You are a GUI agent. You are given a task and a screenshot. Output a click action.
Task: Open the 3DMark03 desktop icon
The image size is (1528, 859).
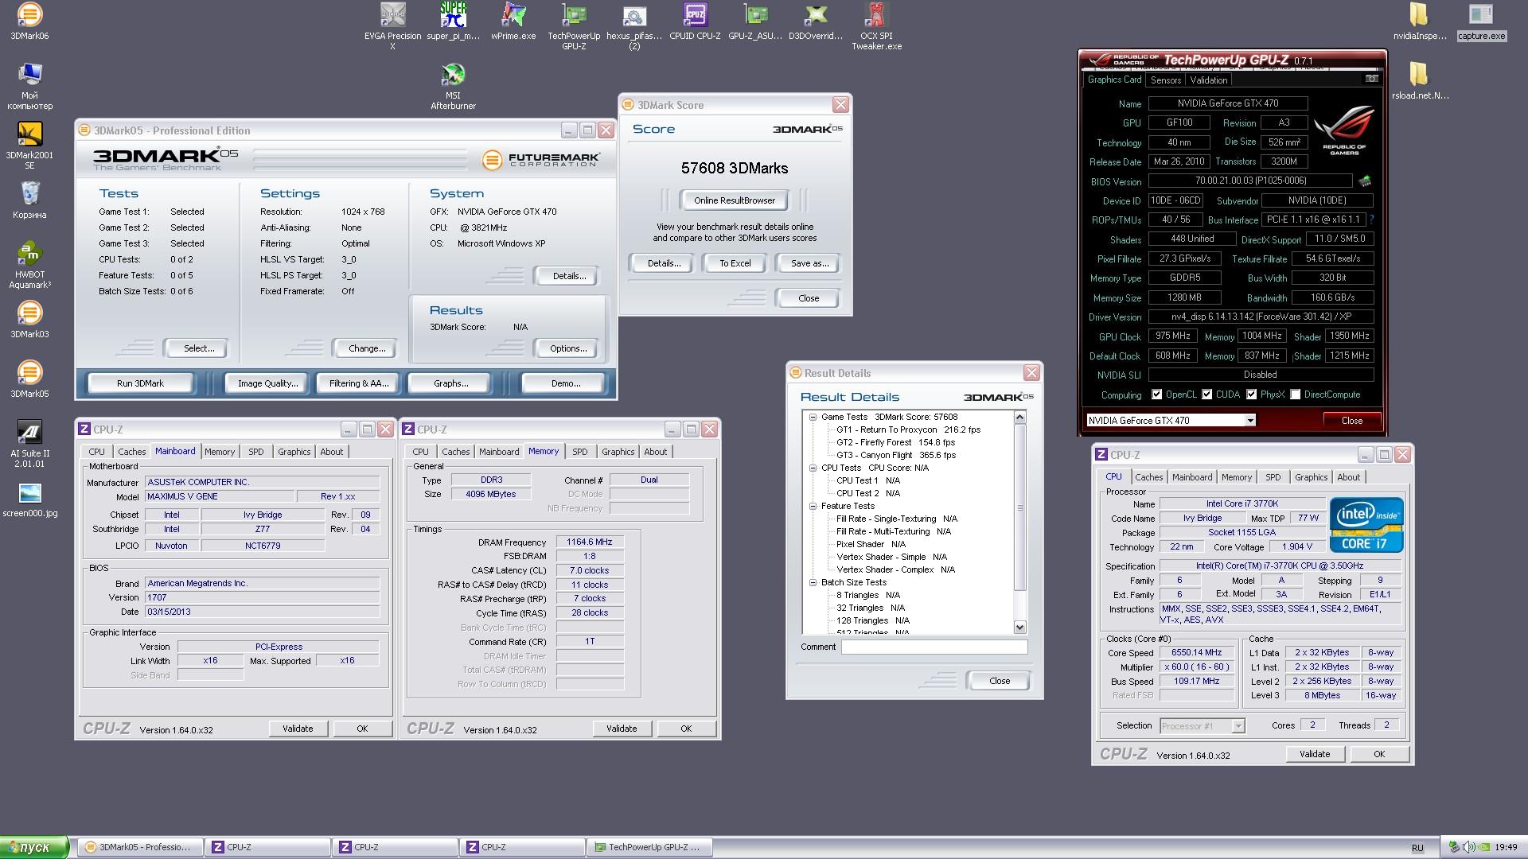29,320
